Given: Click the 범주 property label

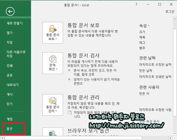Looking at the screenshot, I should [x=142, y=48].
